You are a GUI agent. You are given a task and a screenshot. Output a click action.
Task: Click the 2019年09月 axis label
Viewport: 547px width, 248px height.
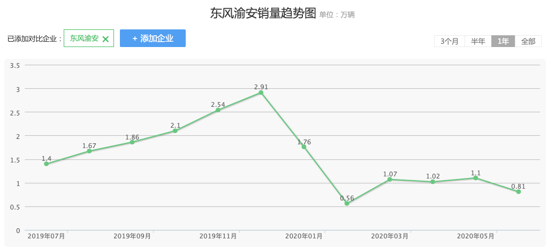click(x=132, y=236)
